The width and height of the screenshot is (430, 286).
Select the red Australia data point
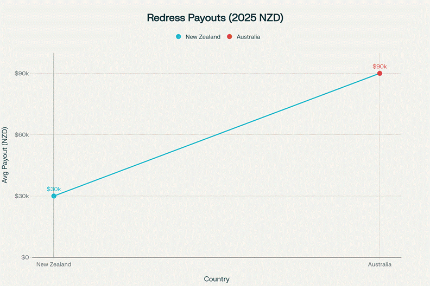[380, 73]
